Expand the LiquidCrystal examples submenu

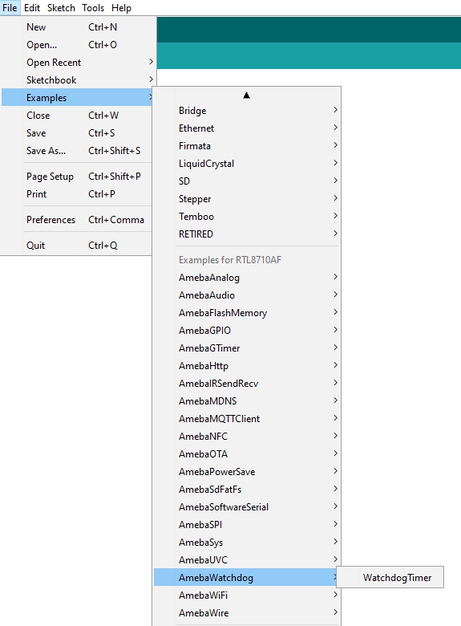coord(246,163)
